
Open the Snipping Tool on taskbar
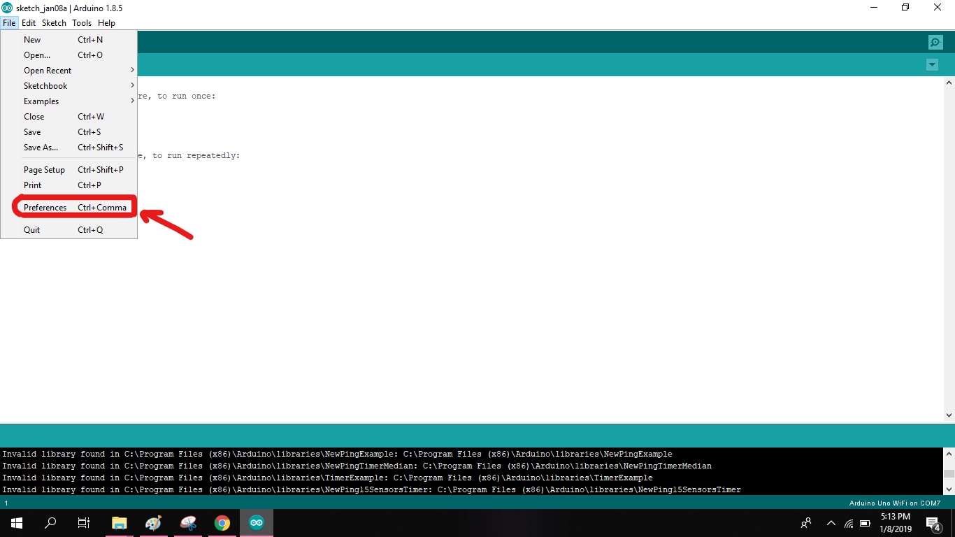(188, 523)
